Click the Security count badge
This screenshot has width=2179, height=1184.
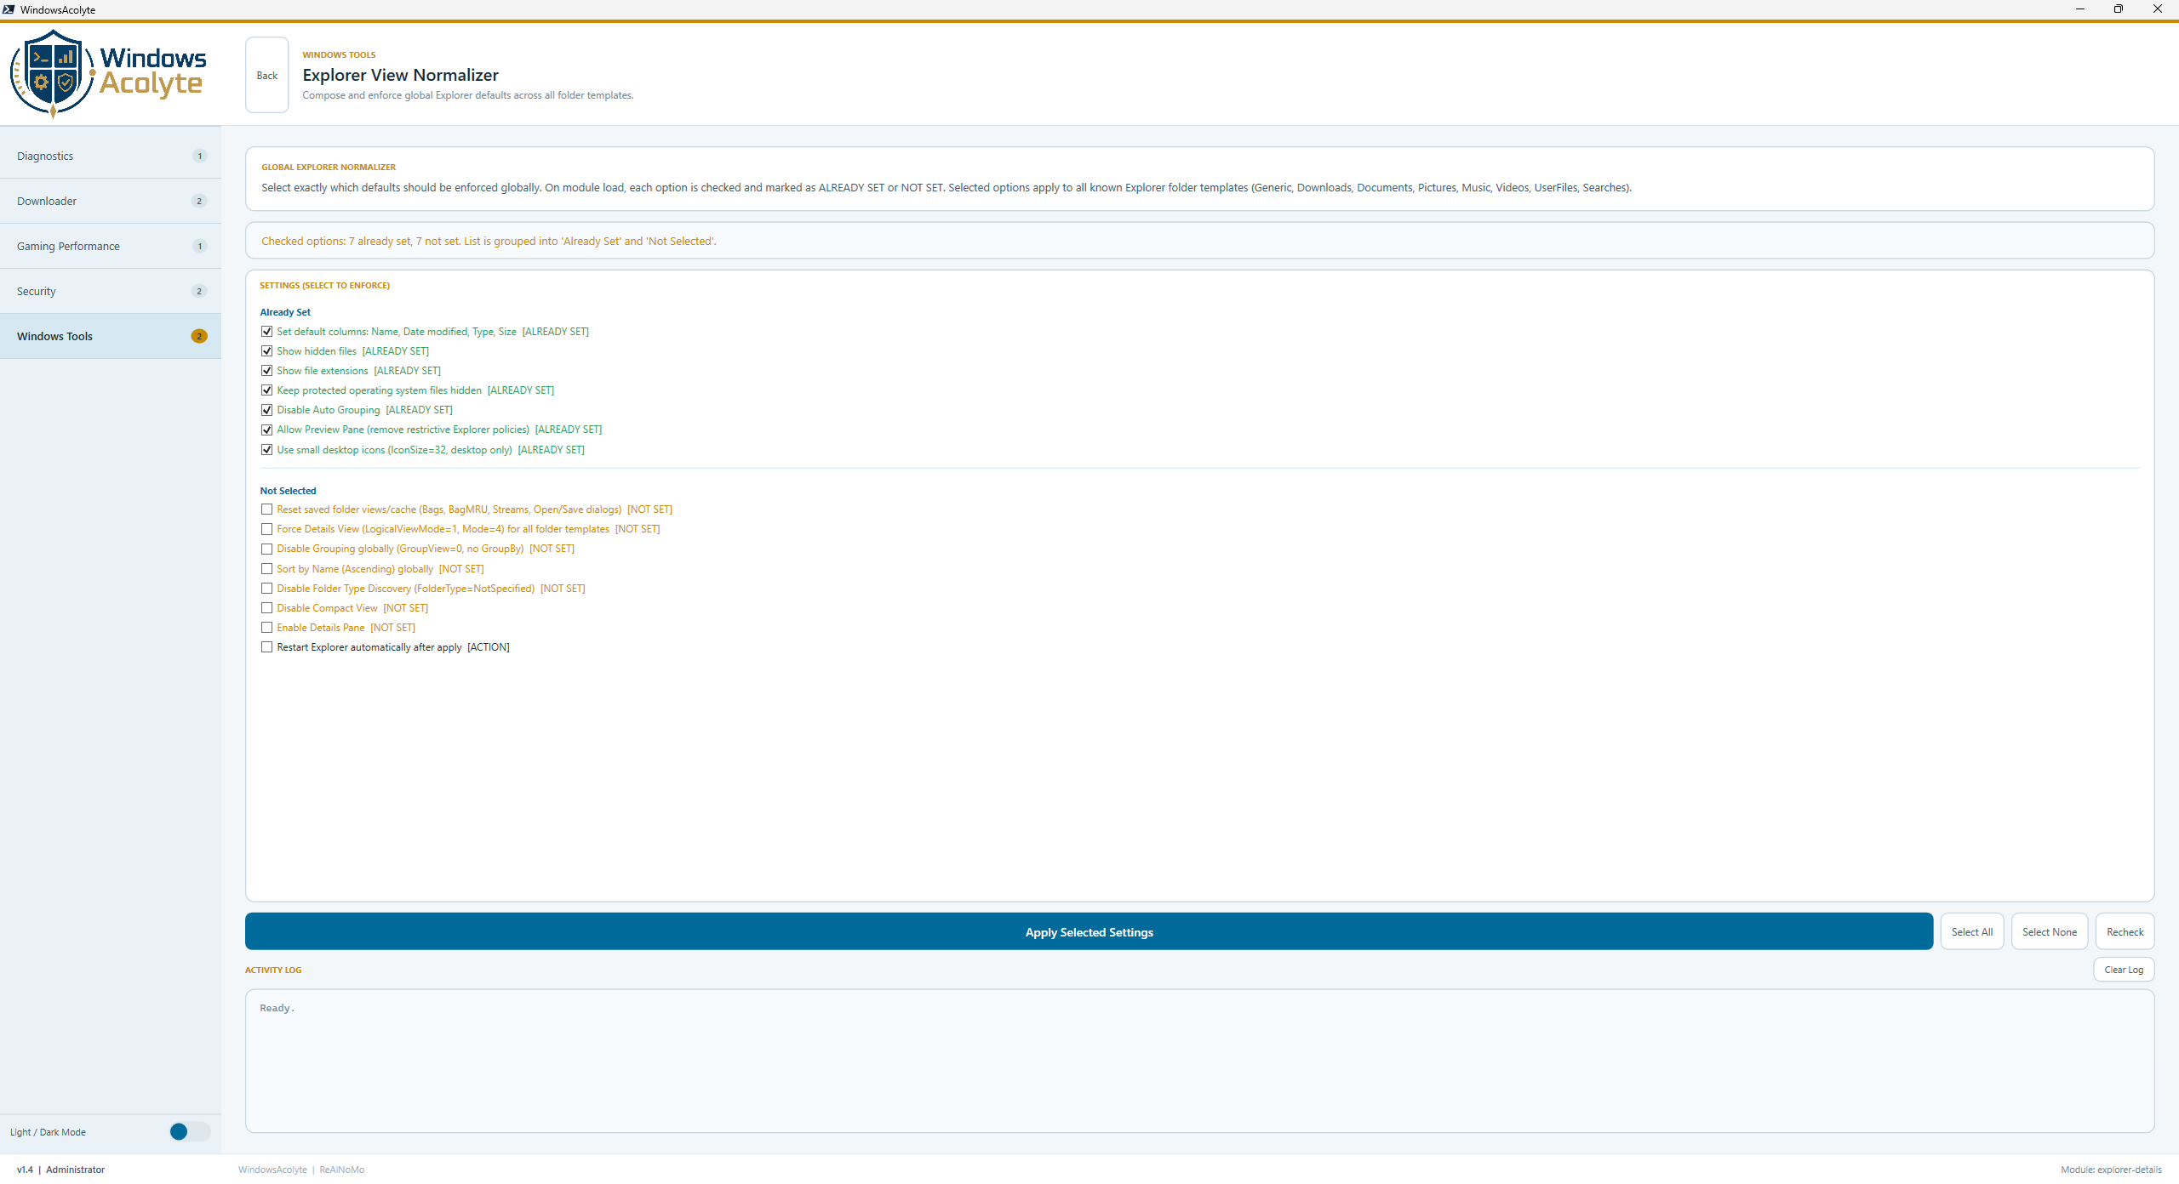[199, 291]
